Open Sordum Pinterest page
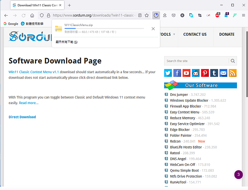248x190 pixels. pos(205,73)
